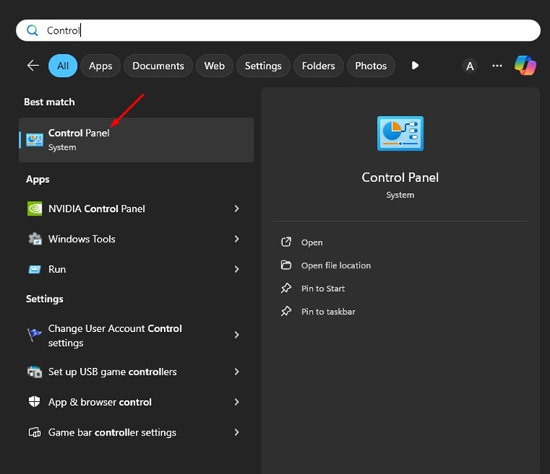The height and width of the screenshot is (474, 550).
Task: Expand the Run result chevron
Action: click(236, 269)
